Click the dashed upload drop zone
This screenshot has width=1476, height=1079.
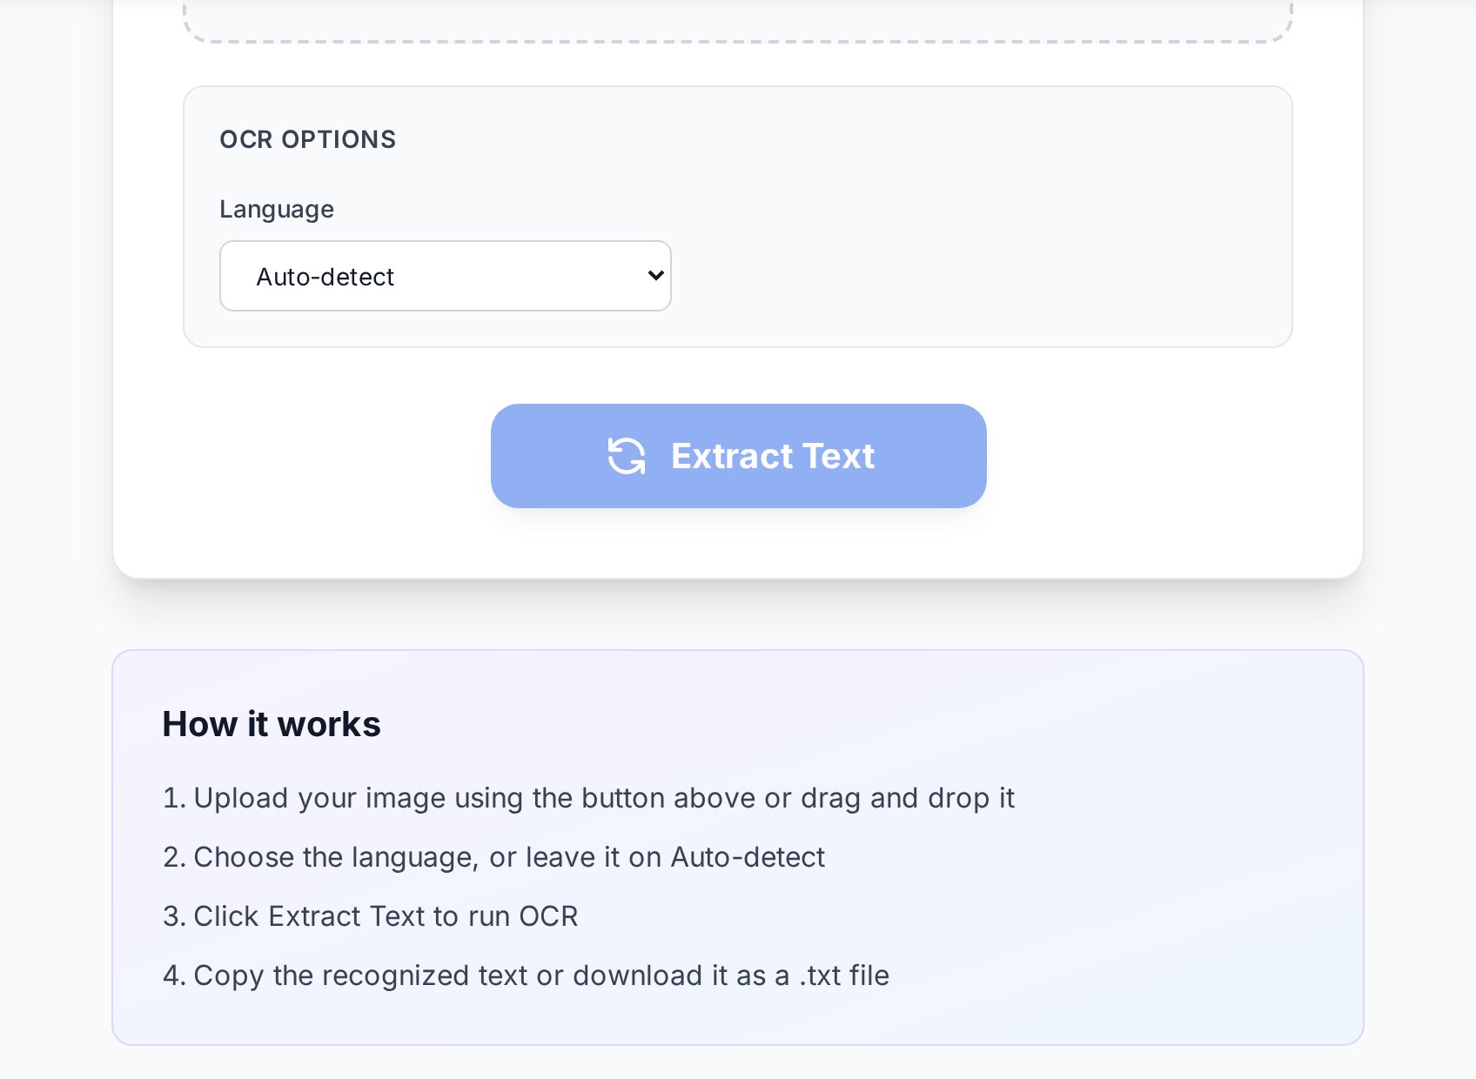(738, 21)
